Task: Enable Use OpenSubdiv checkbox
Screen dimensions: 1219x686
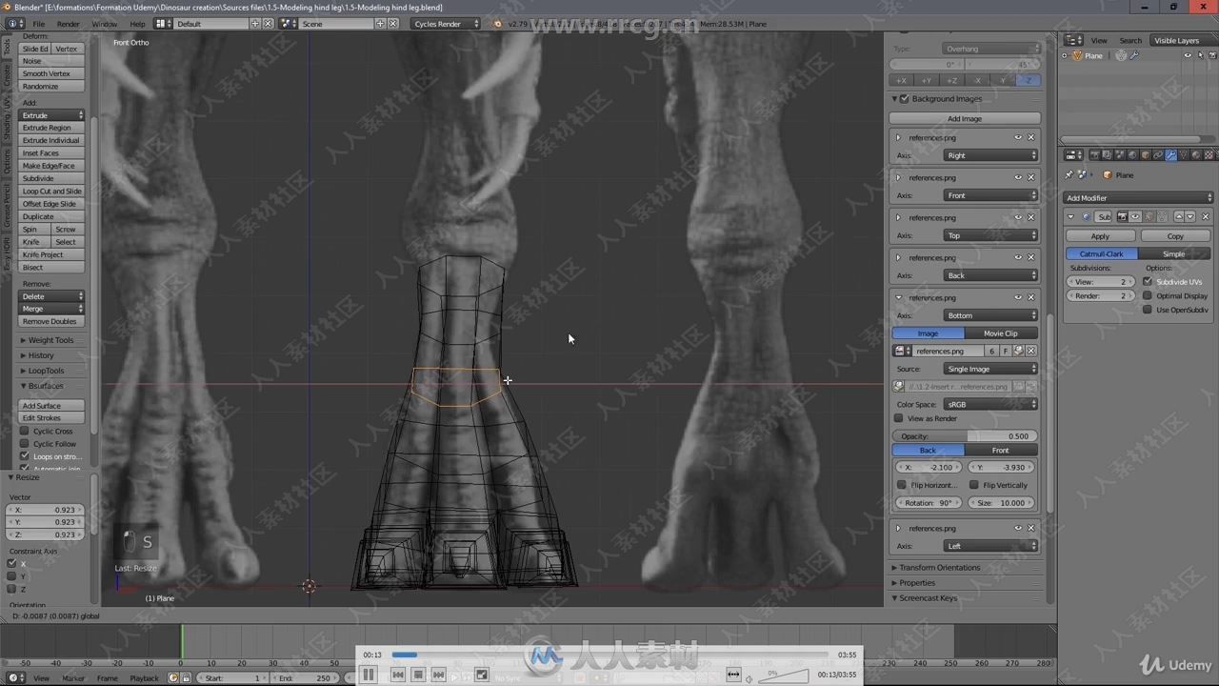Action: pos(1148,310)
